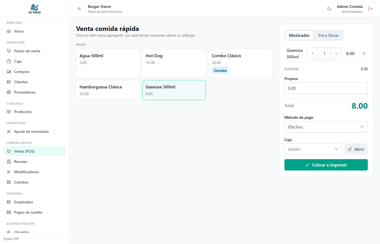The width and height of the screenshot is (380, 244).
Task: Select the Mostrador tab
Action: pos(299,35)
